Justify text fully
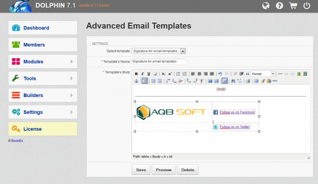 click(212, 74)
